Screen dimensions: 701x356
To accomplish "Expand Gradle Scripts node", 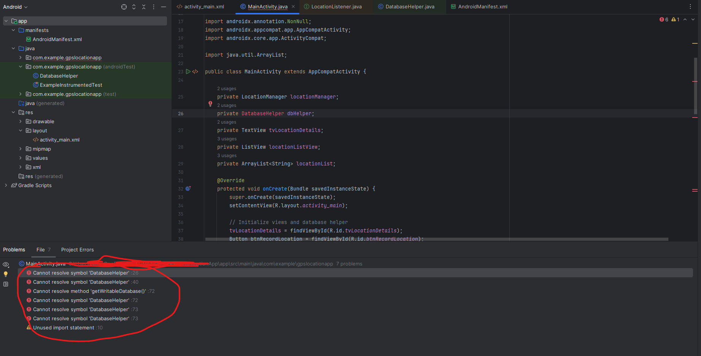I will (x=6, y=185).
